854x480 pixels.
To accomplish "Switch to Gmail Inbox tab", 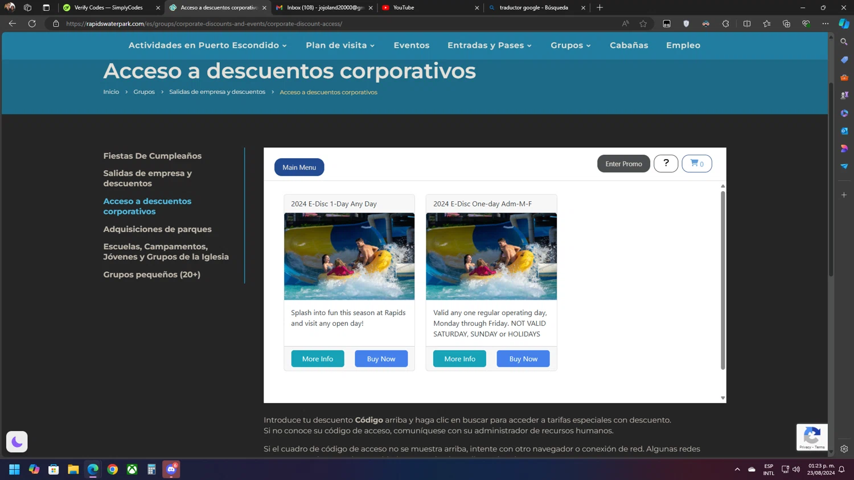I will tap(325, 7).
